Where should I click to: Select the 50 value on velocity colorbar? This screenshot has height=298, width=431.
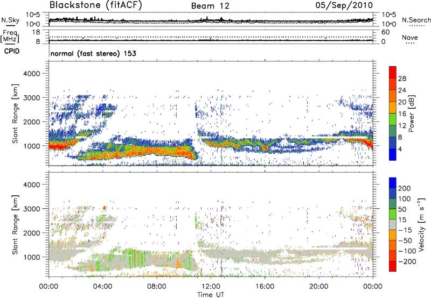pos(402,209)
